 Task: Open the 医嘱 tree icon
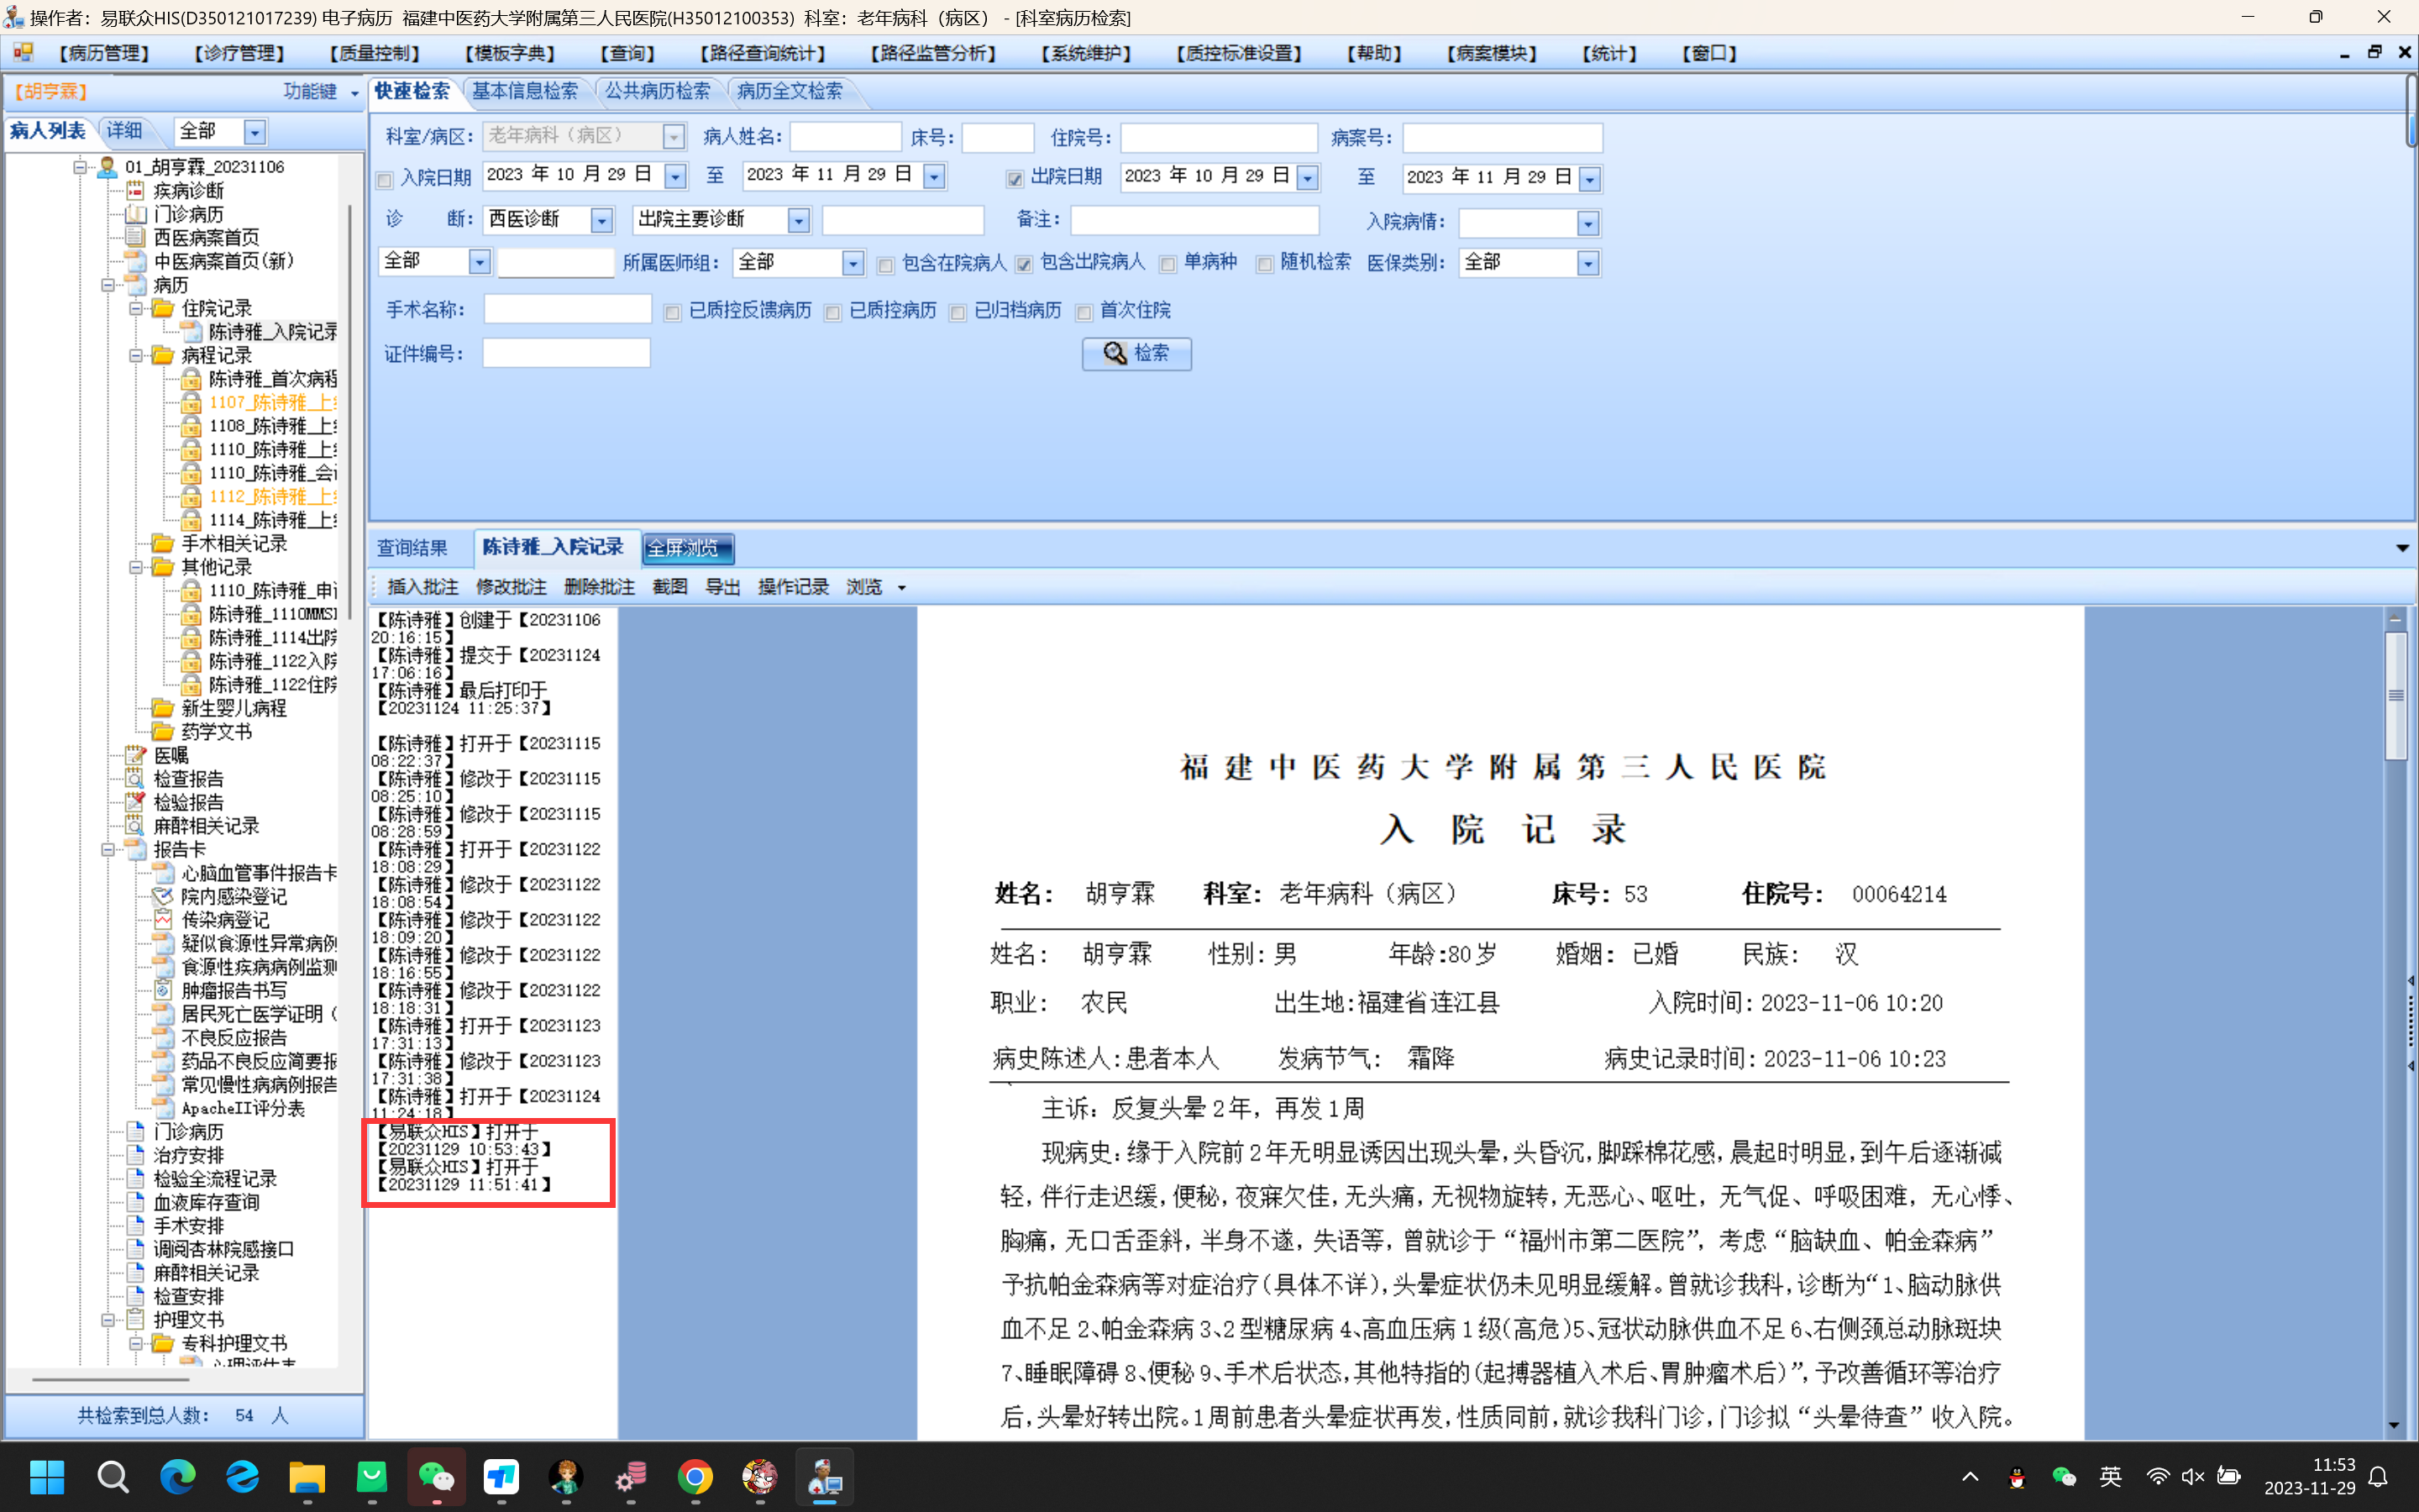pos(135,755)
